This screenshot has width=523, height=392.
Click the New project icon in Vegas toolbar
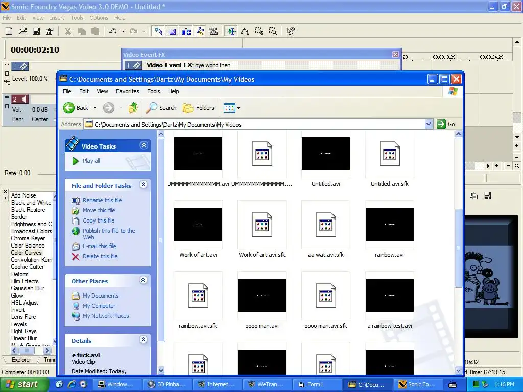click(9, 31)
